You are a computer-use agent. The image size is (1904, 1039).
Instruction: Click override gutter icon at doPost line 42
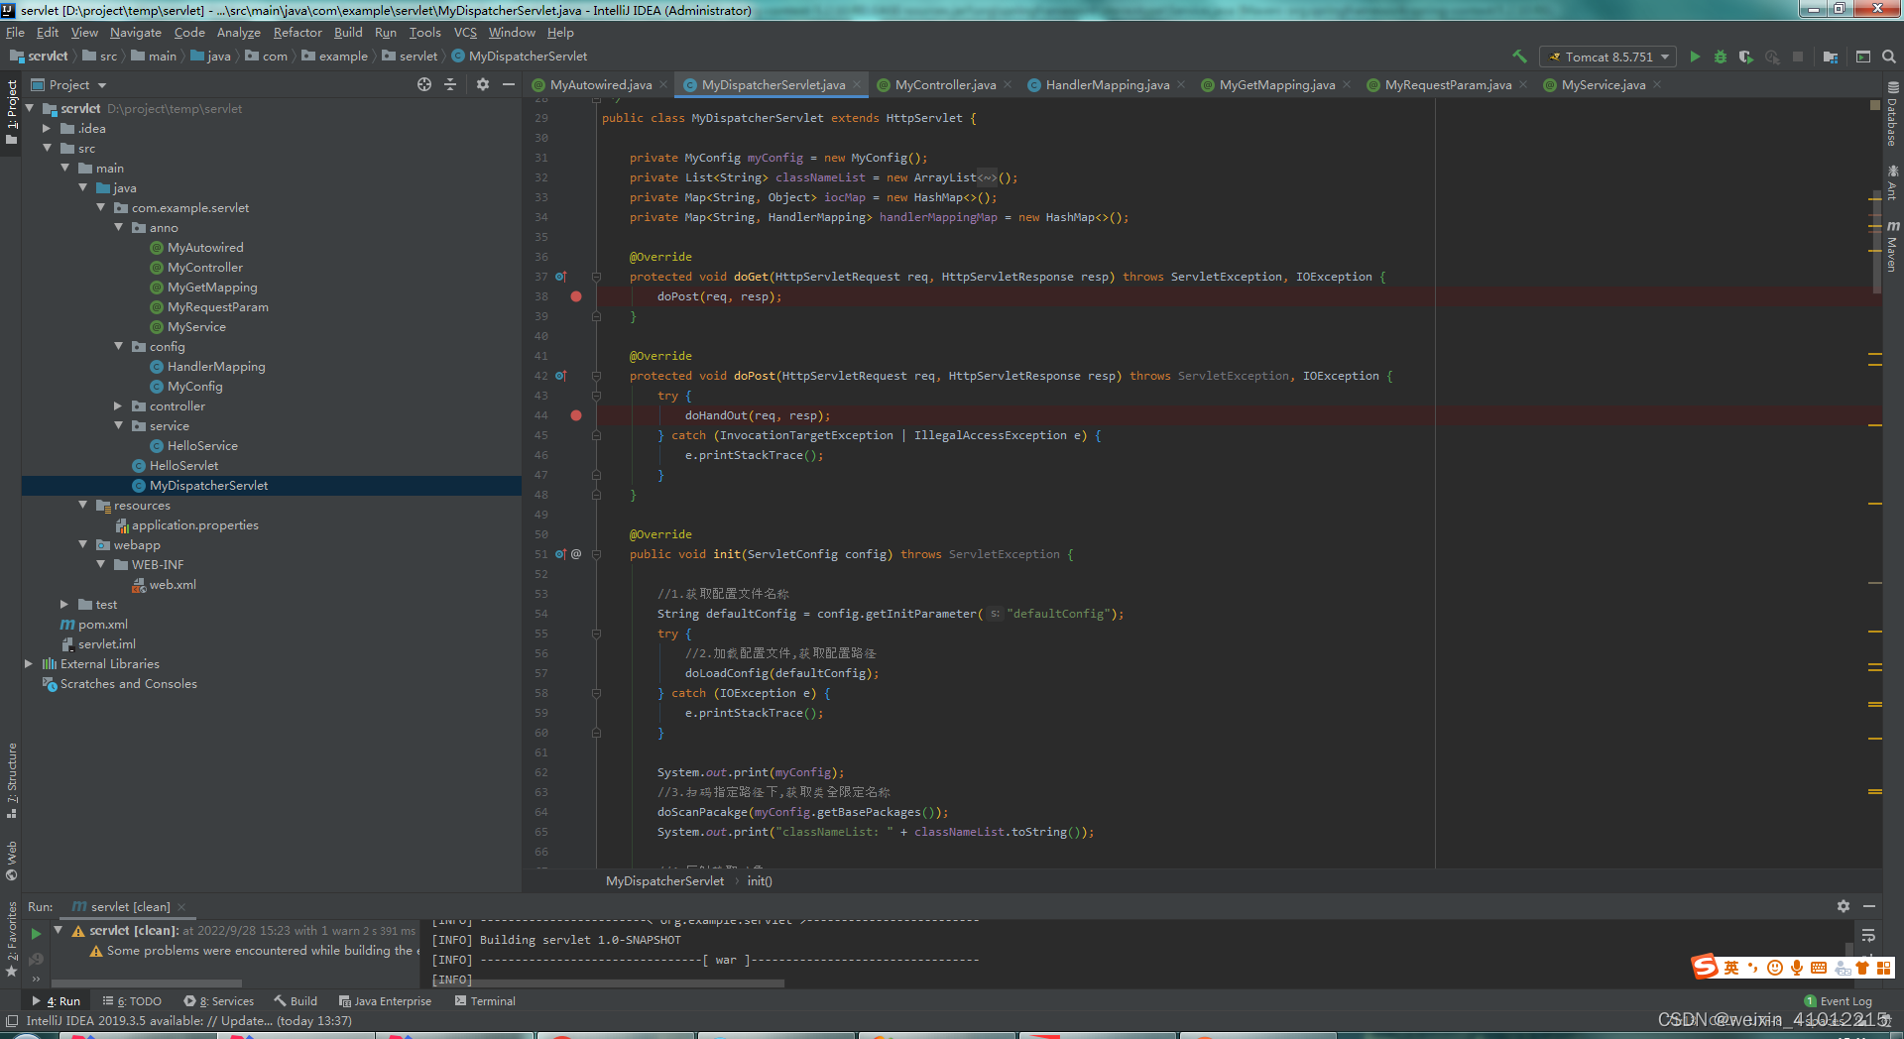pos(560,376)
